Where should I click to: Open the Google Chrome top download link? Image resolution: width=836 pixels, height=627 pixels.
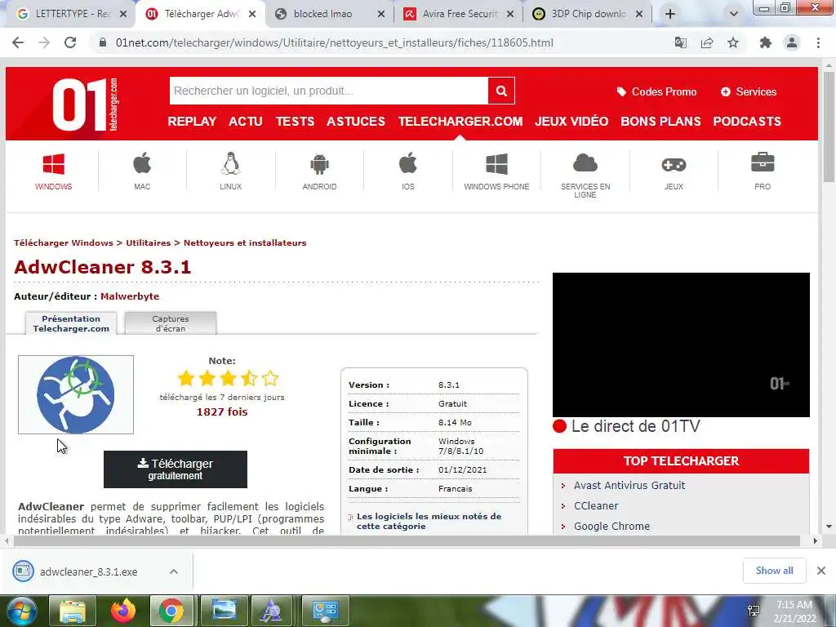611,526
